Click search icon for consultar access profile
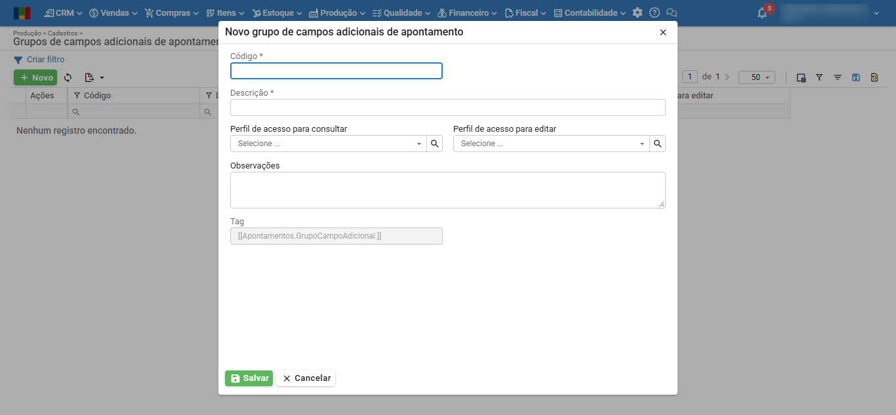This screenshot has width=896, height=415. [435, 144]
